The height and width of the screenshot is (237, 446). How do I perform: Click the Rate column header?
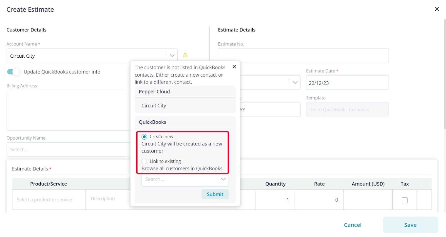click(x=319, y=184)
